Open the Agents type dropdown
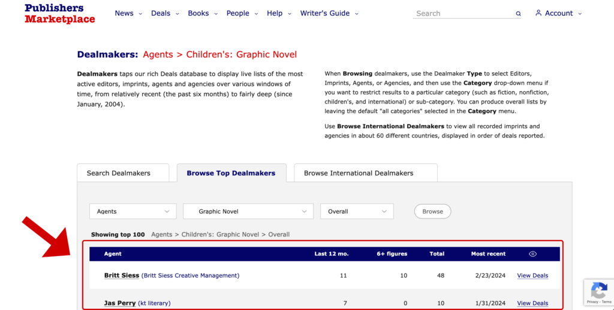The width and height of the screenshot is (614, 310). 133,211
